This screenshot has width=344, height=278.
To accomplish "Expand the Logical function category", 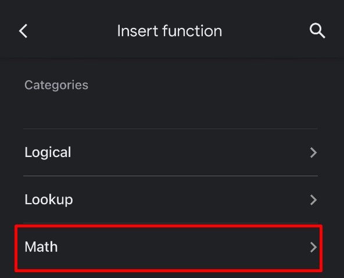I will [x=170, y=152].
